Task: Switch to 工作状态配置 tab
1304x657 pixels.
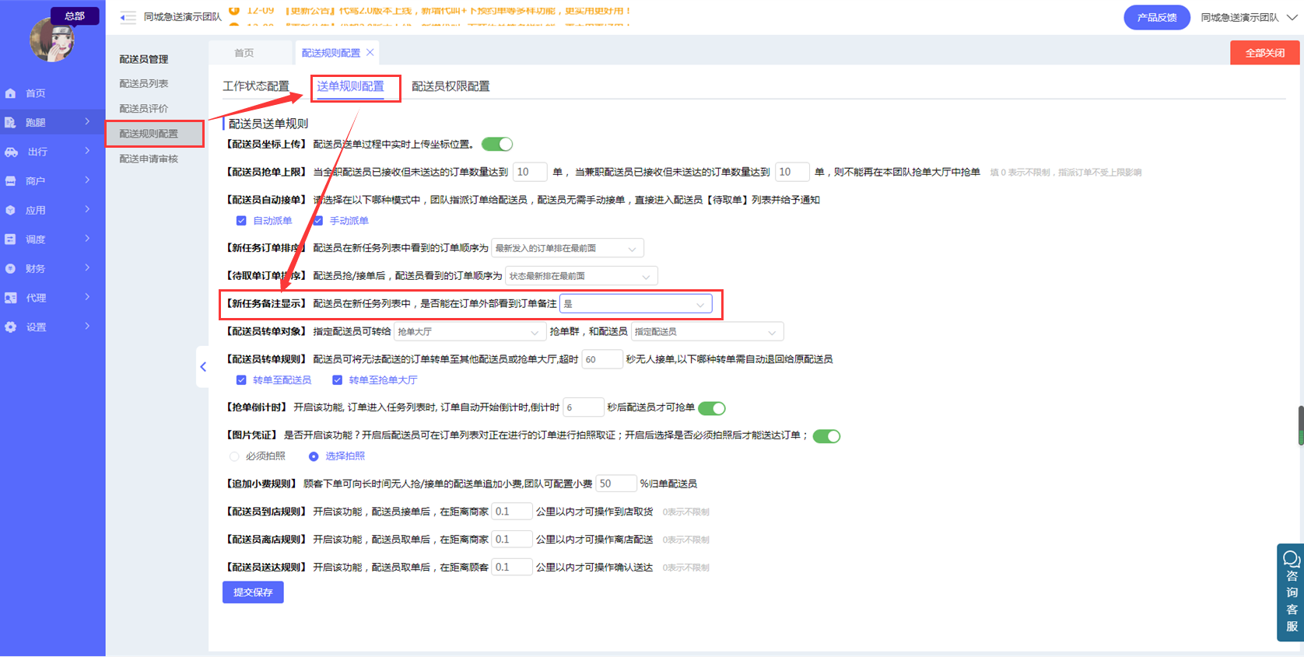Action: [x=256, y=86]
